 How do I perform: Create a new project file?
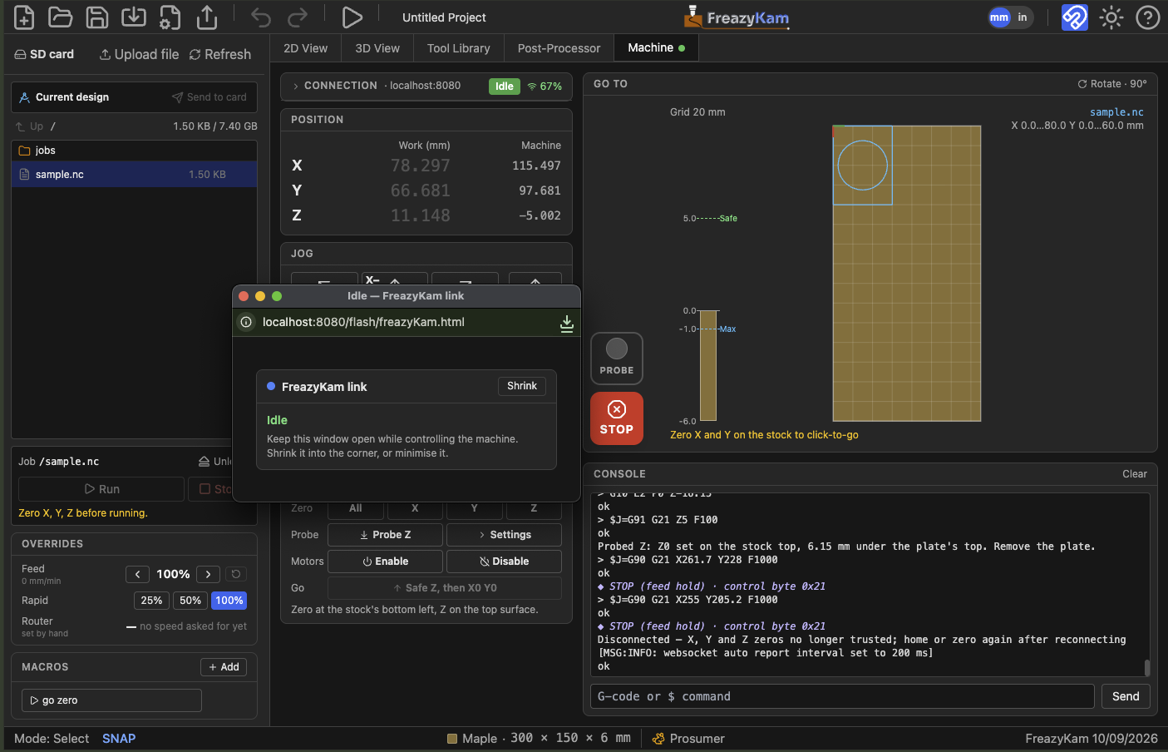point(24,17)
